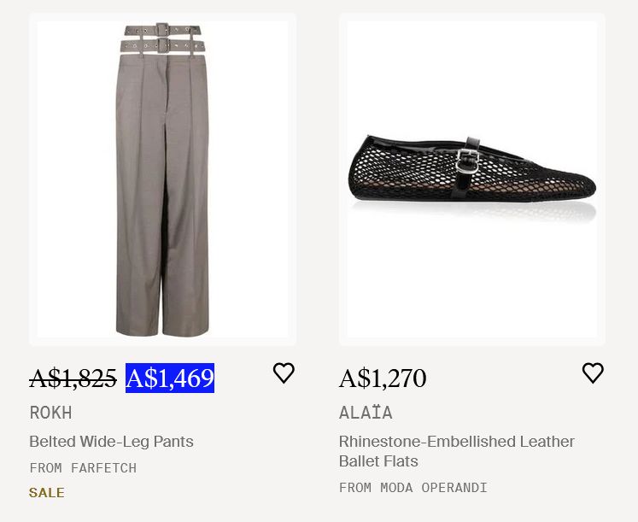Open the Belted Wide-Leg Pants title link
Image resolution: width=638 pixels, height=522 pixels.
(111, 442)
